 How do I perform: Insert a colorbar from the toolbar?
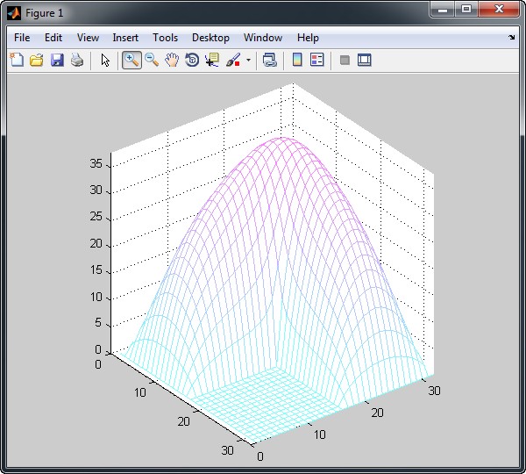(297, 61)
